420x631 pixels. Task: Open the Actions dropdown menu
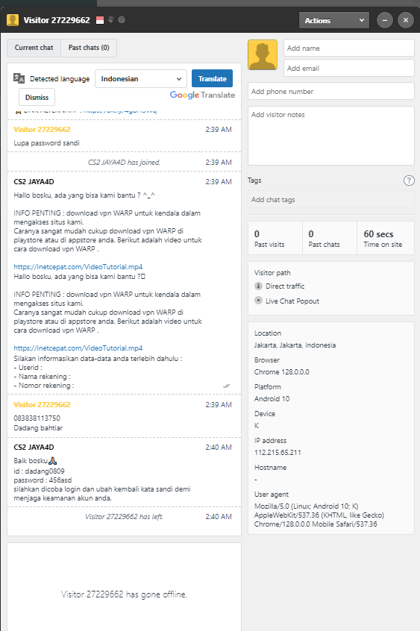tap(334, 20)
